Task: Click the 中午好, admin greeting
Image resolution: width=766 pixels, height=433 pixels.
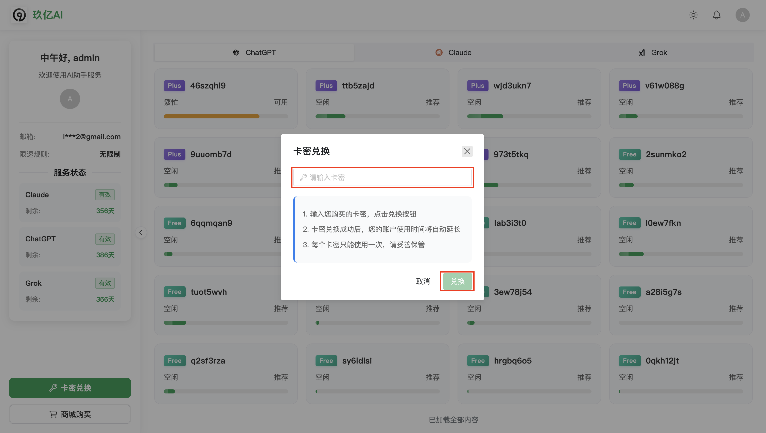Action: pos(70,58)
